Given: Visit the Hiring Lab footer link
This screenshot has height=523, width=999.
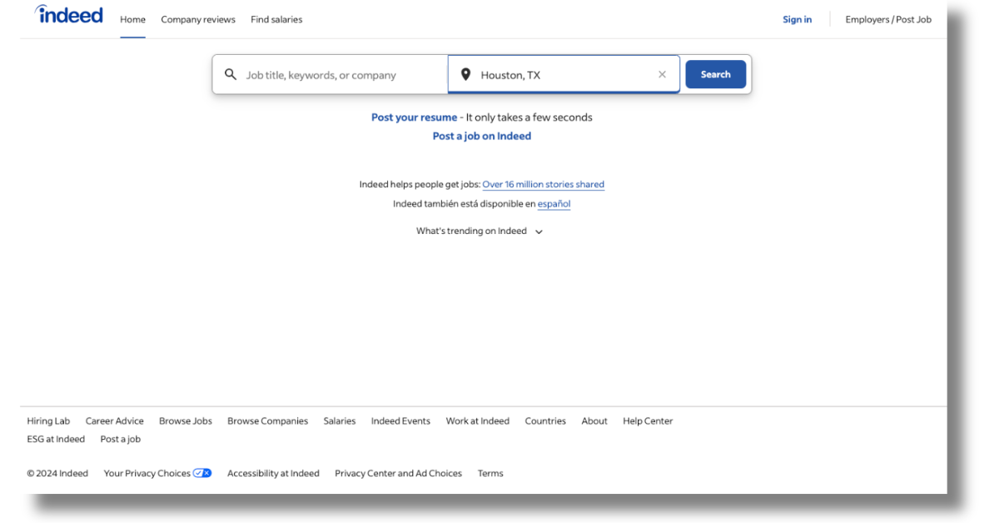Looking at the screenshot, I should click(48, 421).
